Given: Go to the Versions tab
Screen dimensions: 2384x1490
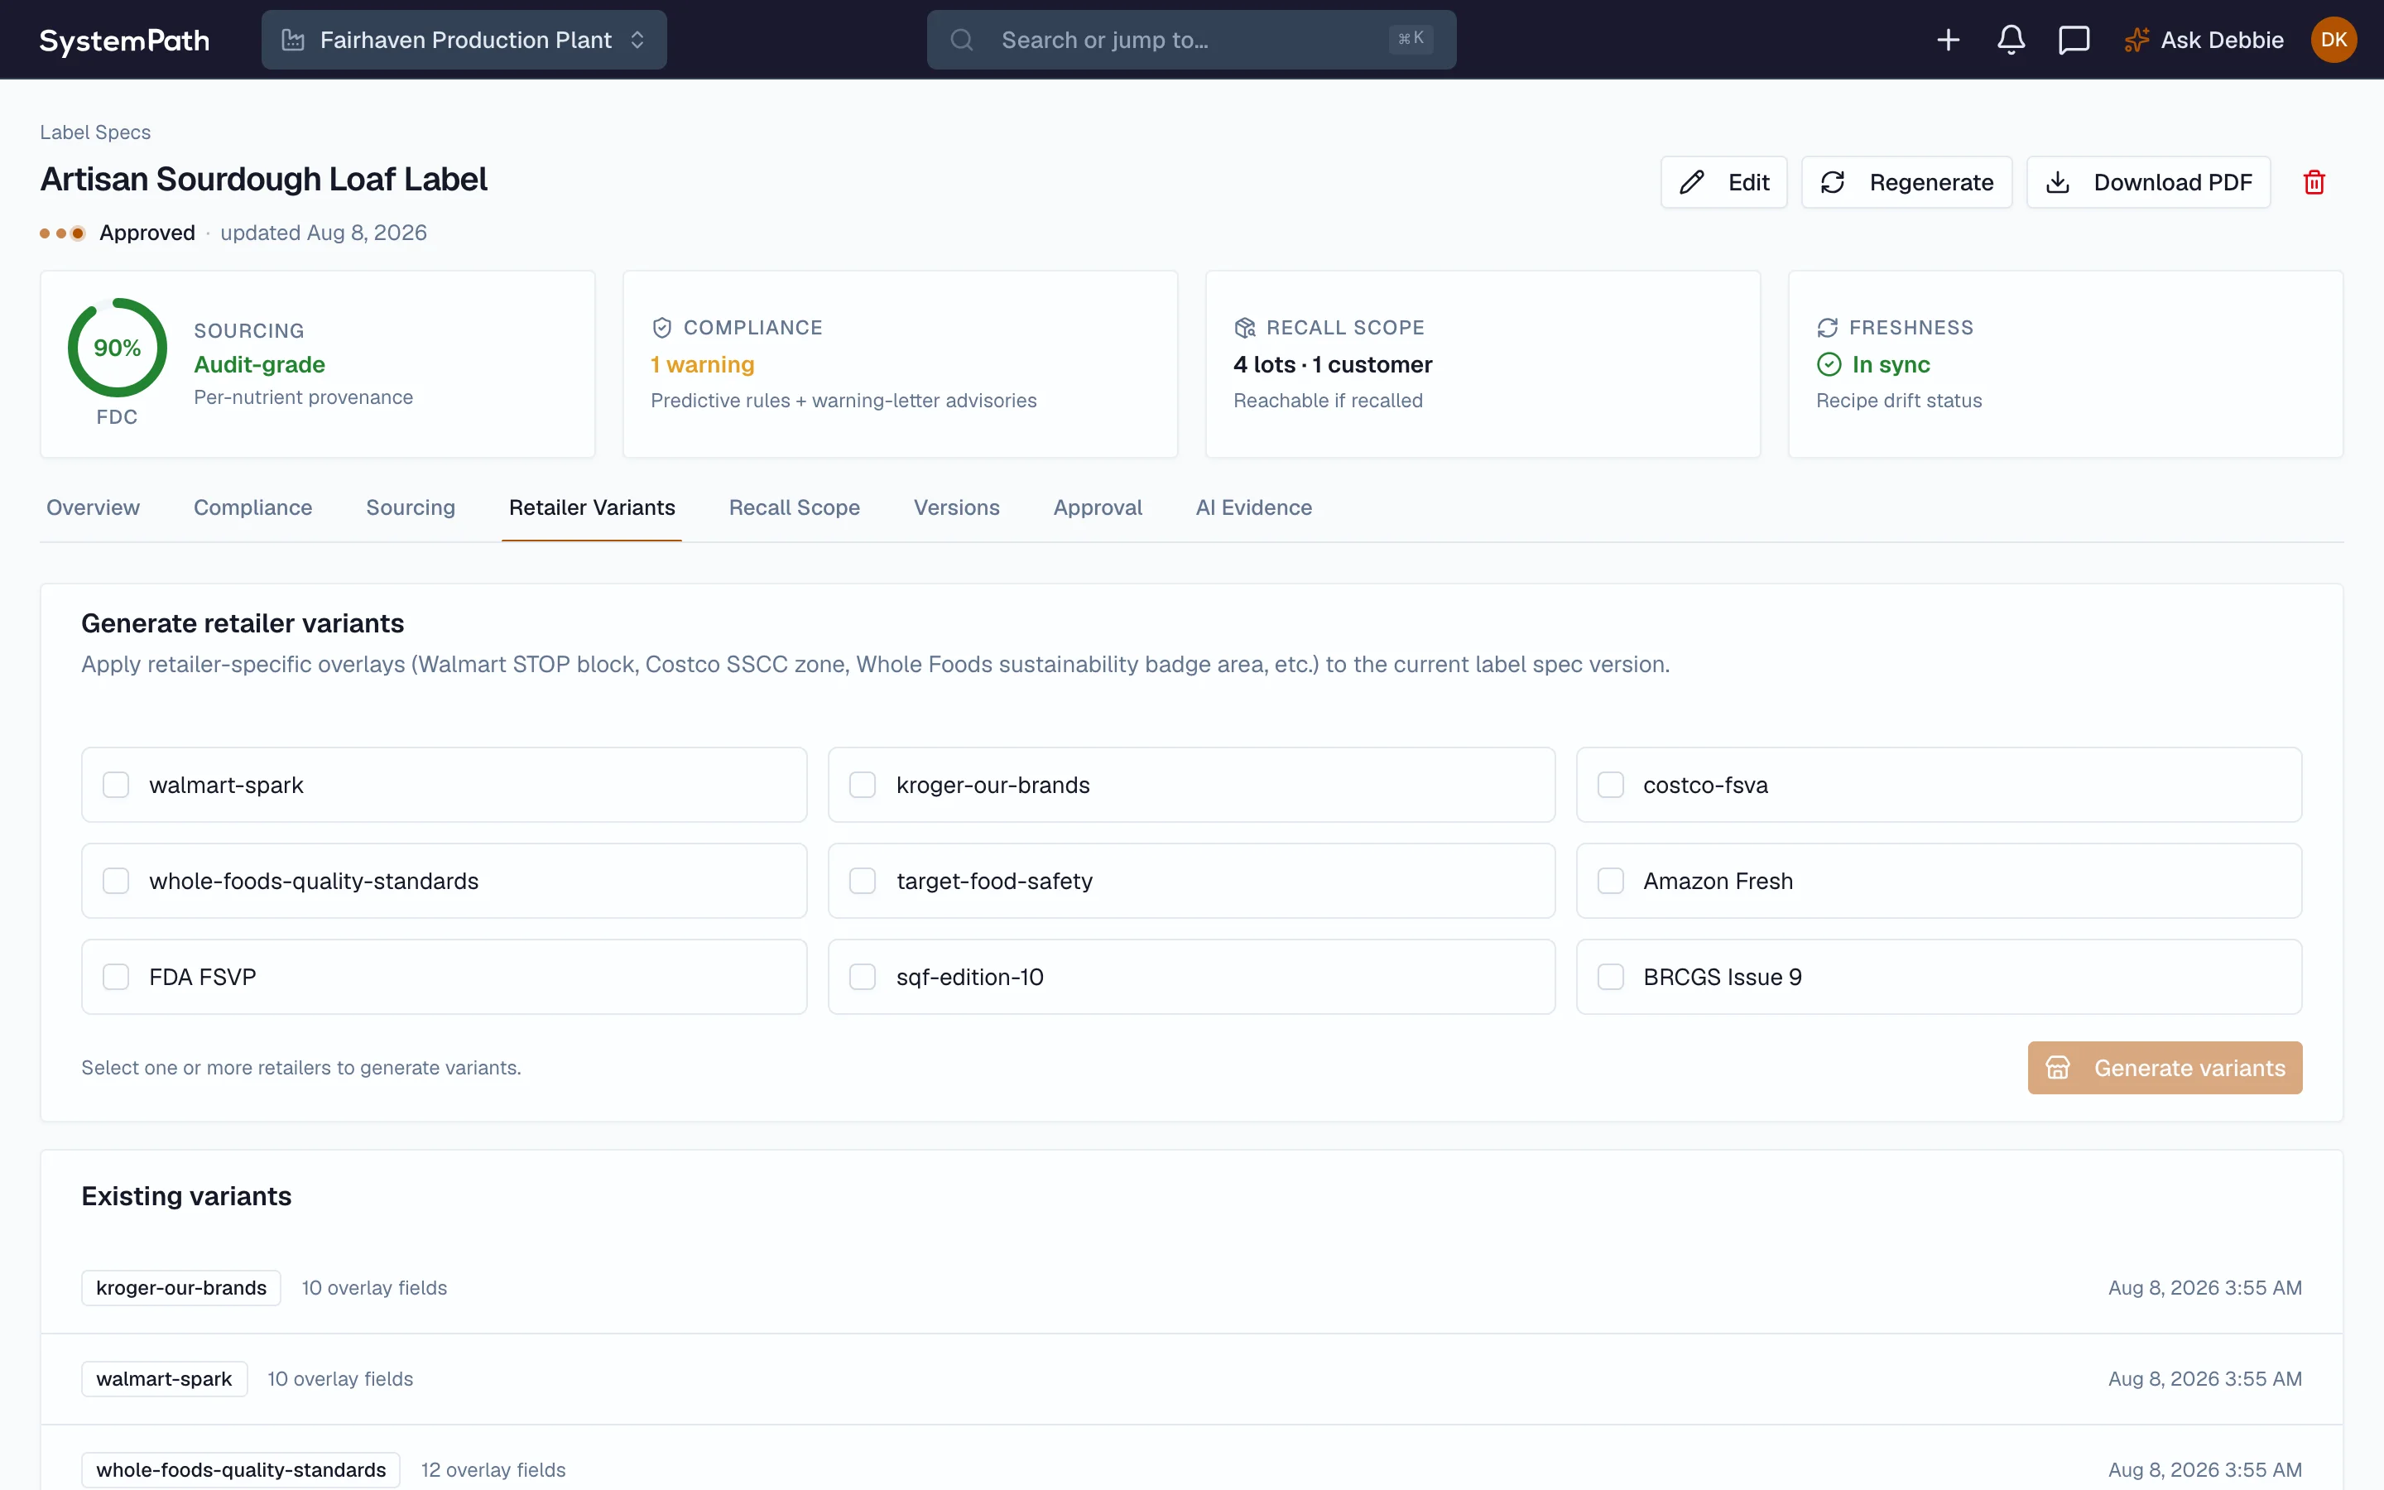Looking at the screenshot, I should [x=957, y=507].
